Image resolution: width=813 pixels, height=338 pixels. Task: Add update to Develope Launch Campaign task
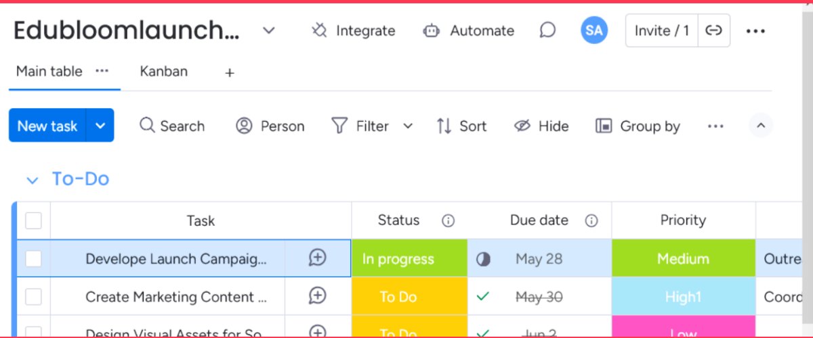pos(317,258)
